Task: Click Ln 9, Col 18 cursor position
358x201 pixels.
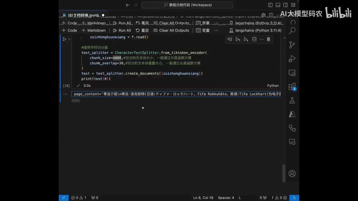Action: tap(203, 198)
